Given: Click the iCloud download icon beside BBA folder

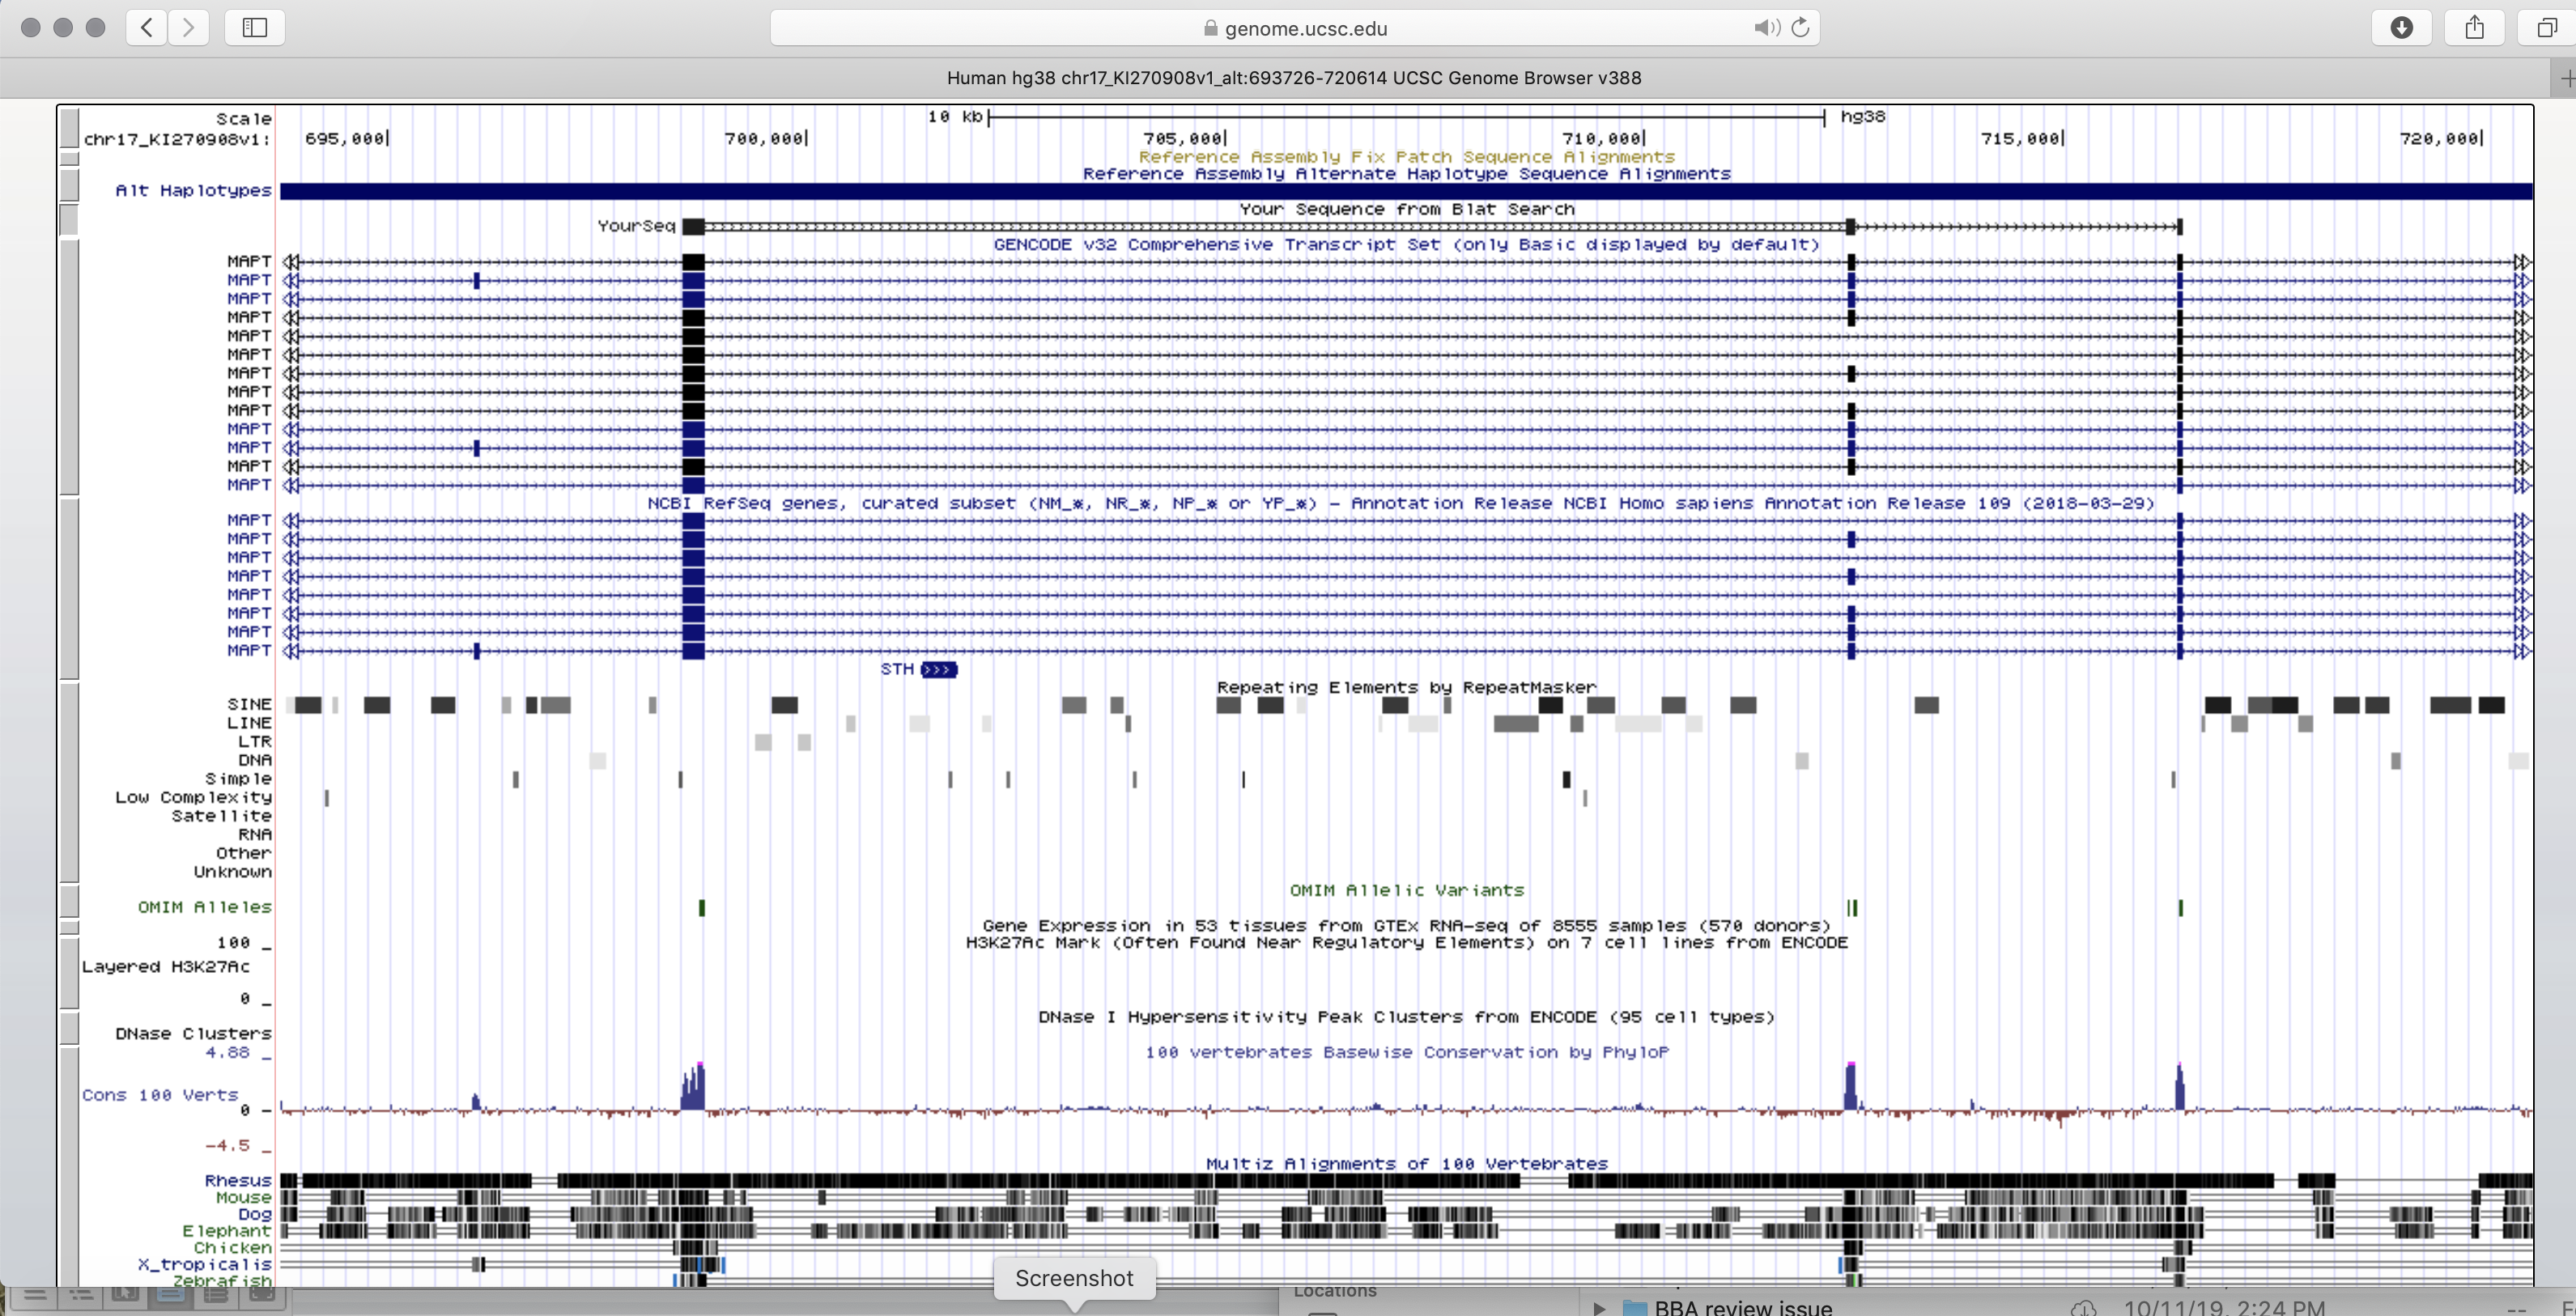Looking at the screenshot, I should [x=2083, y=1307].
